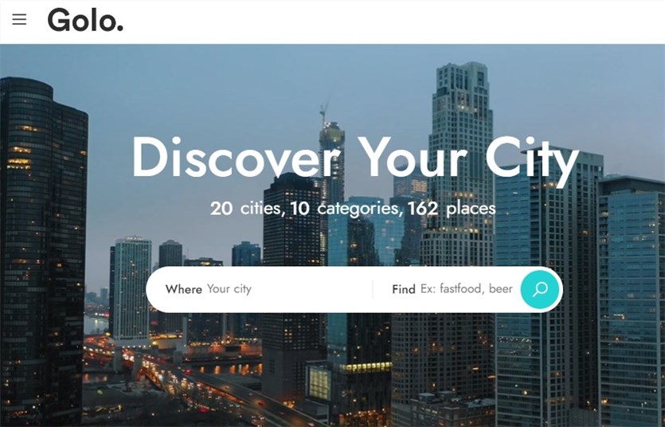Click the white search bar's left edge
The image size is (665, 427).
(153, 290)
